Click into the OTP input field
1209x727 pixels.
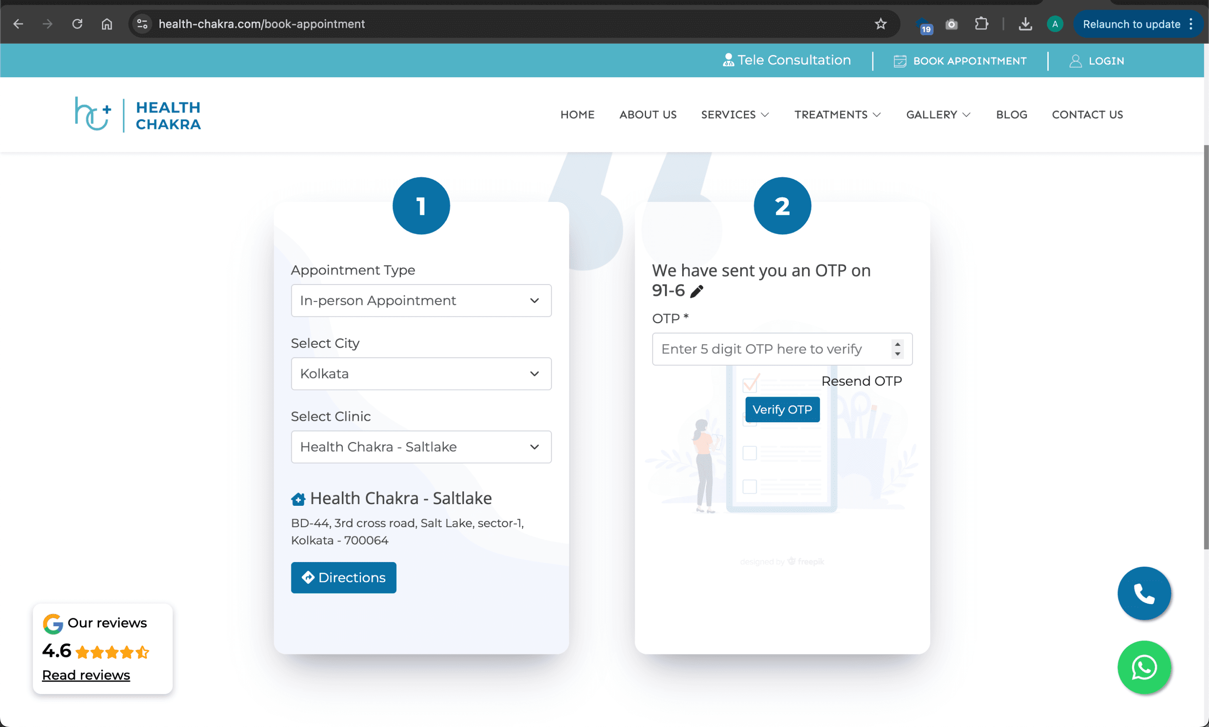[x=769, y=349]
